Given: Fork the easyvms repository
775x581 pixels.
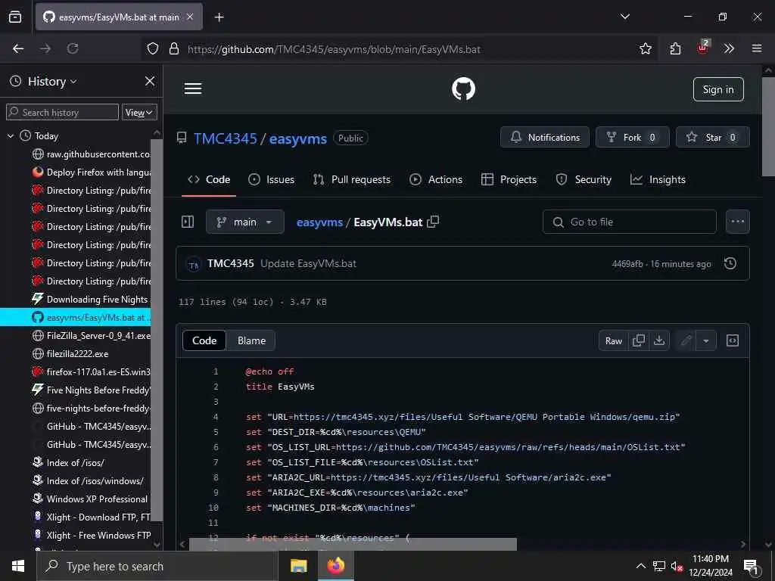Looking at the screenshot, I should click(632, 138).
